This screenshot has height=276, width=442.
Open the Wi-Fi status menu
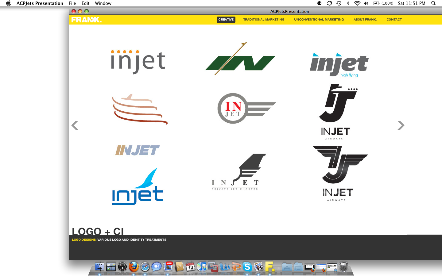pyautogui.click(x=357, y=3)
